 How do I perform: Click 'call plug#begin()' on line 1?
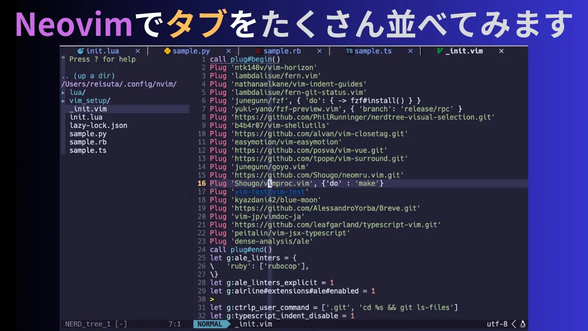point(245,59)
